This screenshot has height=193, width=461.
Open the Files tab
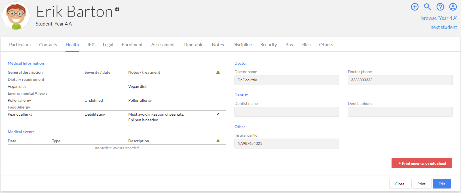tap(306, 44)
